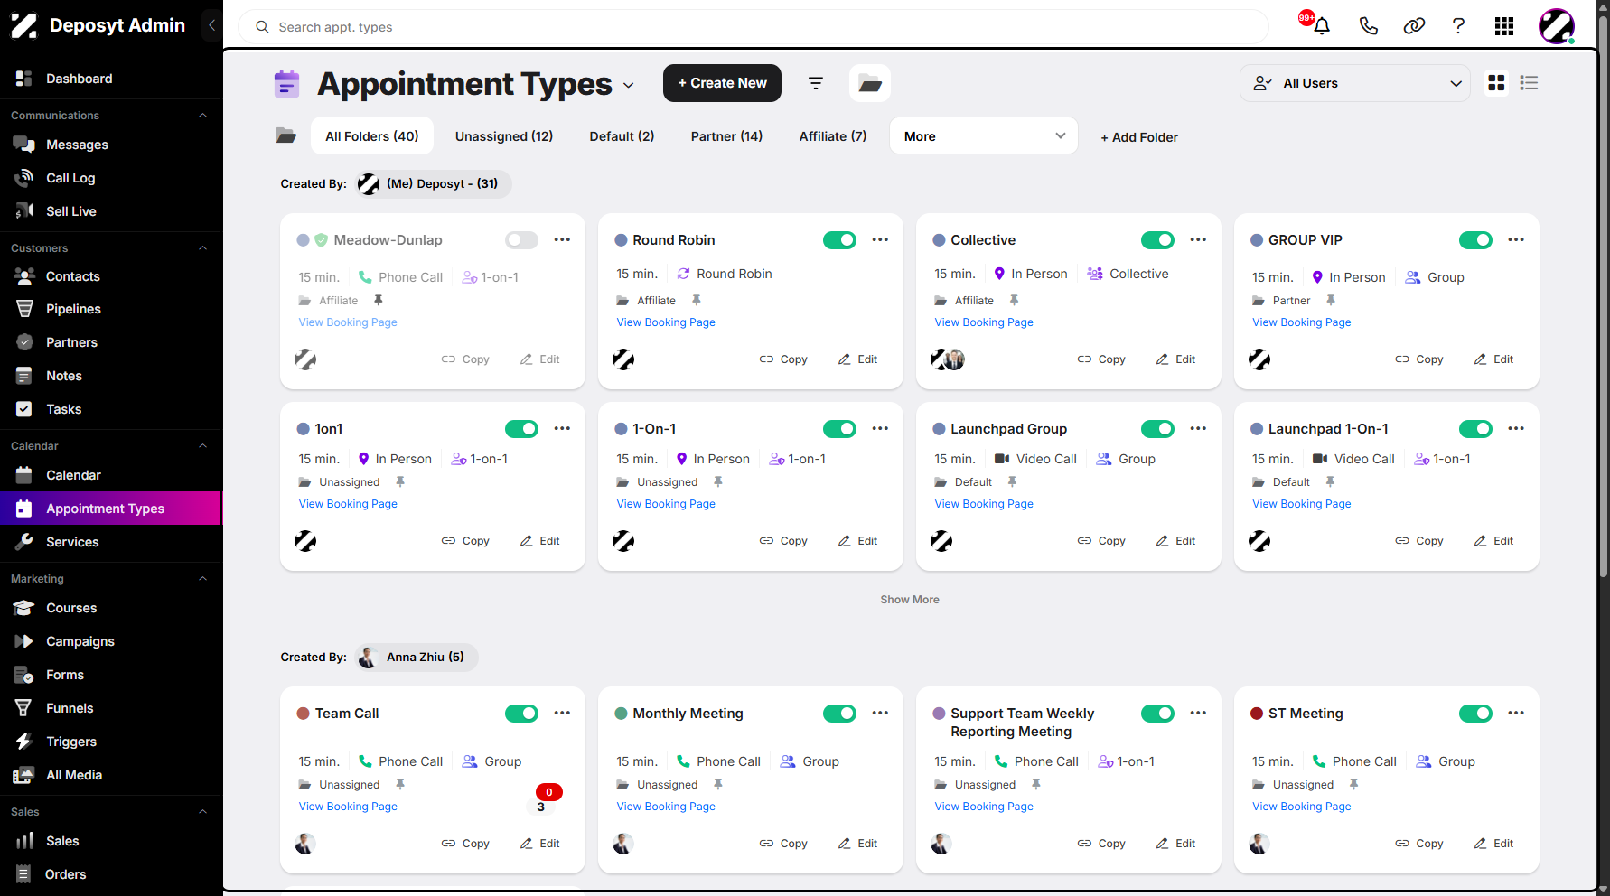Enable the Meadow-Dunlap appointment toggle
Viewport: 1610px width, 896px height.
pyautogui.click(x=521, y=240)
